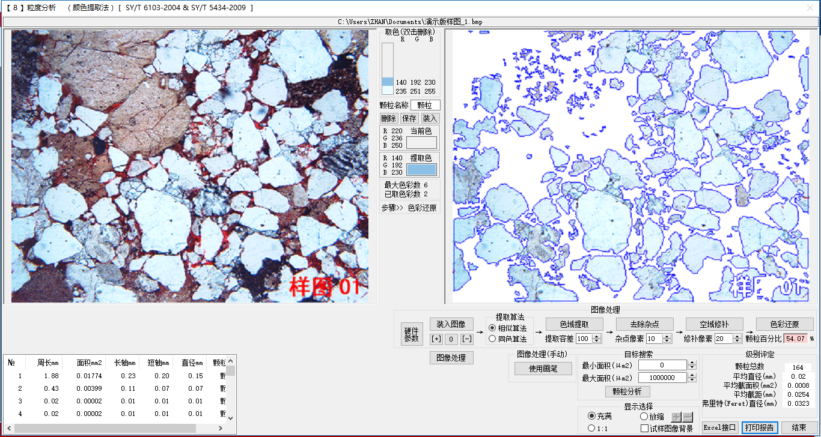Click the minus icon beside 放缩

click(x=688, y=417)
